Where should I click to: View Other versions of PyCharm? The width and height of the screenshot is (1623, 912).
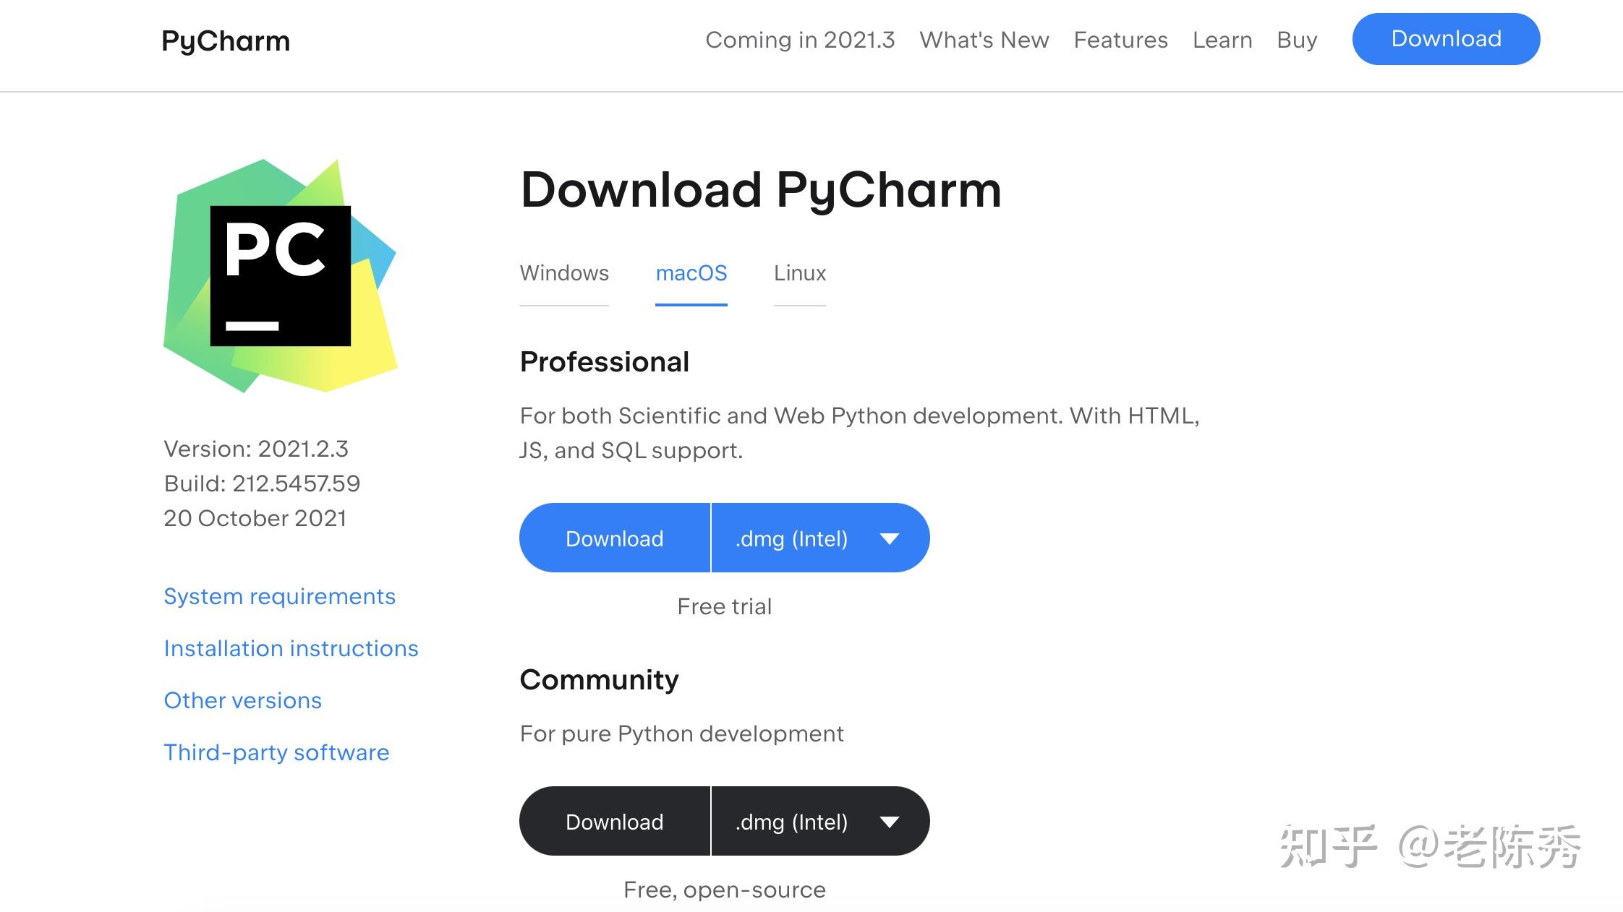tap(242, 700)
